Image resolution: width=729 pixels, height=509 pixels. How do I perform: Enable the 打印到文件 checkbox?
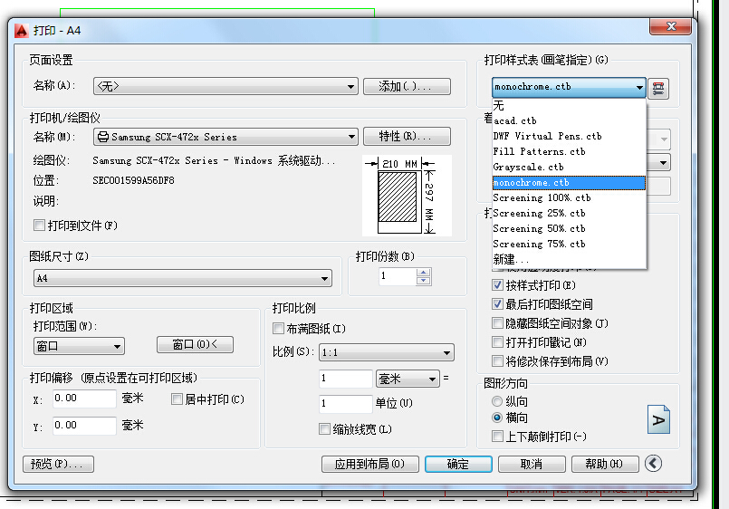pyautogui.click(x=40, y=226)
